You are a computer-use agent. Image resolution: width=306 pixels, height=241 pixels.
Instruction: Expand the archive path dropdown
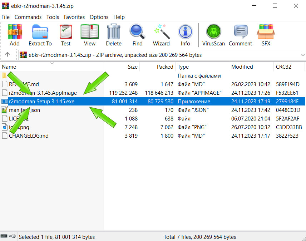coord(303,55)
